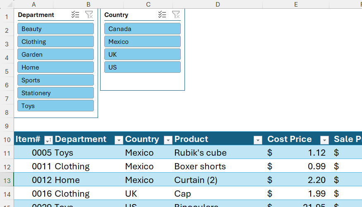
Task: Select Clothing in Department slicer
Action: (x=55, y=41)
